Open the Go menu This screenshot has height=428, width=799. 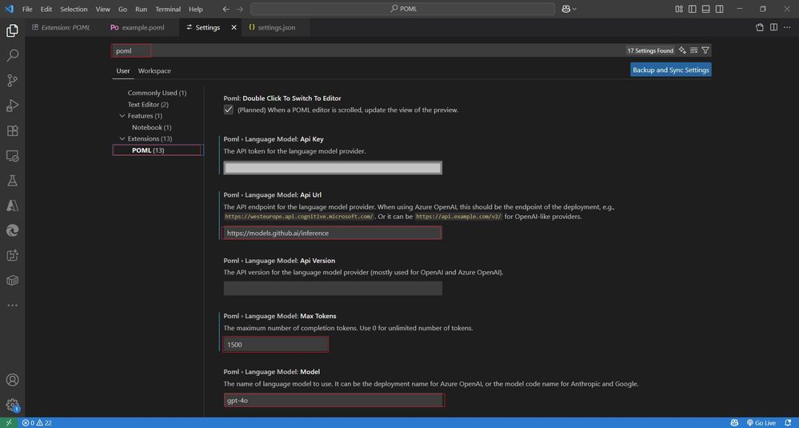(123, 9)
